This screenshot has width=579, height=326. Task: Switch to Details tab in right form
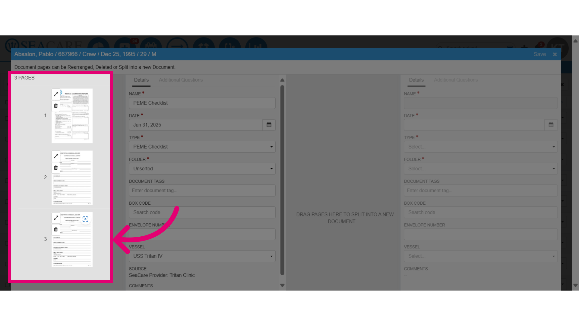coord(416,80)
